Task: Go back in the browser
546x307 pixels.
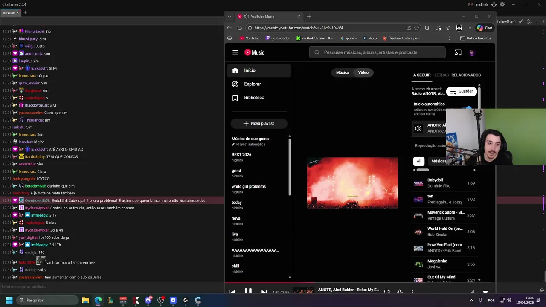Action: point(229,28)
